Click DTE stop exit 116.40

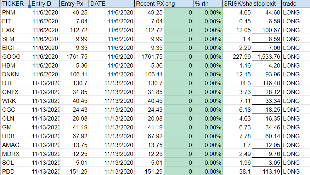point(267,83)
